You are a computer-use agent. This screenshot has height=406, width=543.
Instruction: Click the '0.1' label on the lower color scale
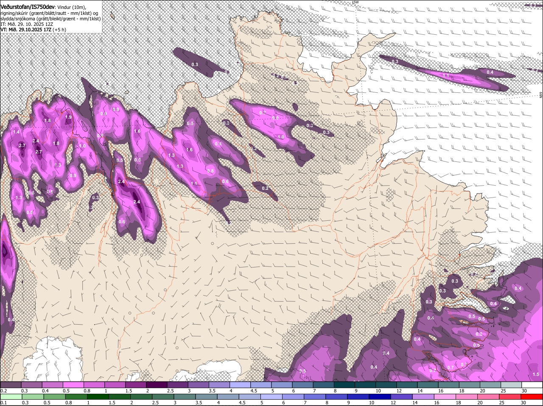click(x=3, y=403)
